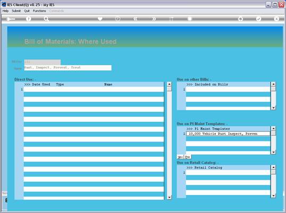Click up arrow of Included on Bills scrollbar

click(x=273, y=84)
